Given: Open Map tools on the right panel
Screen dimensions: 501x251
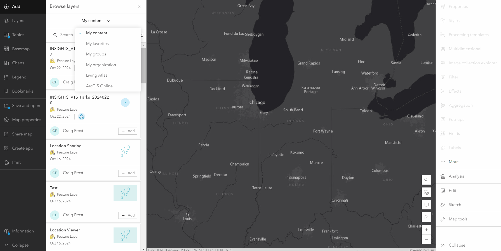Looking at the screenshot, I should [458, 219].
